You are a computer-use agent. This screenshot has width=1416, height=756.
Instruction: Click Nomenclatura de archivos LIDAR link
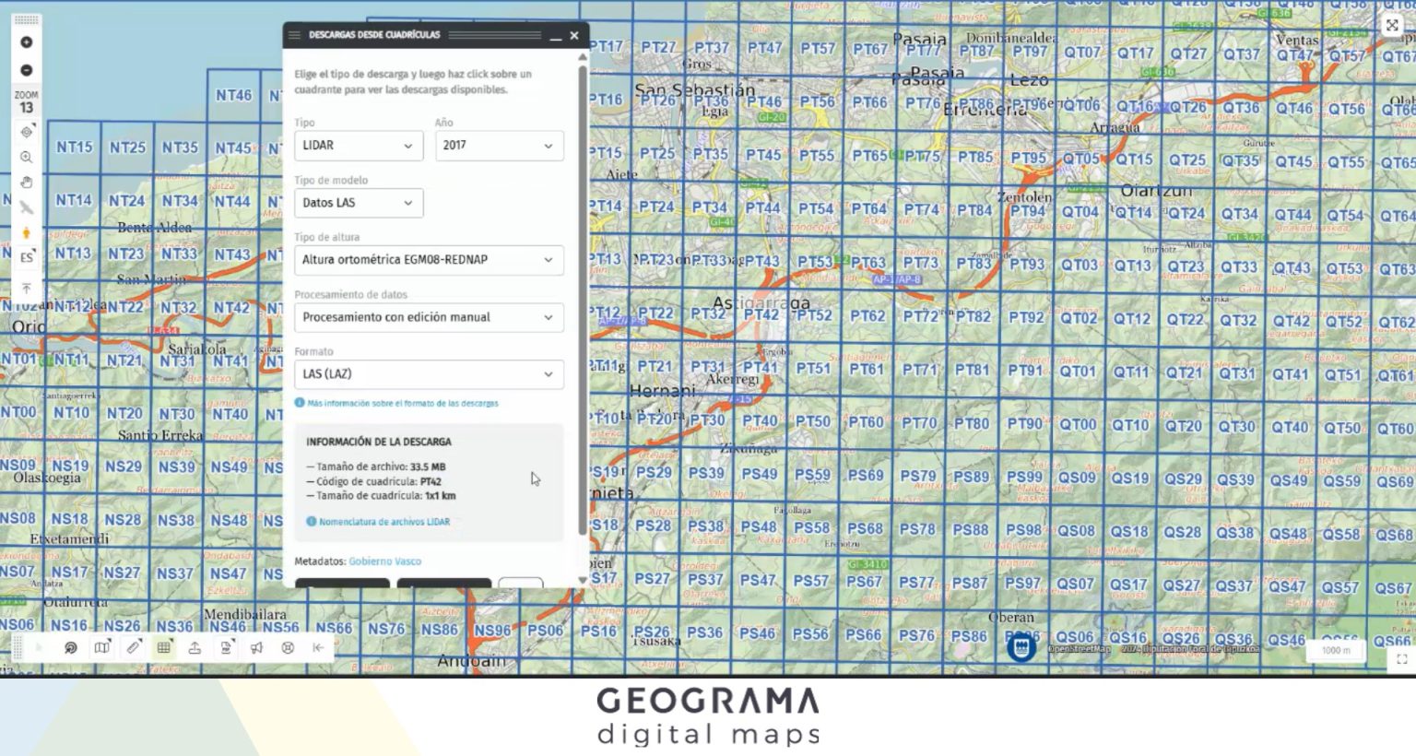pyautogui.click(x=383, y=522)
